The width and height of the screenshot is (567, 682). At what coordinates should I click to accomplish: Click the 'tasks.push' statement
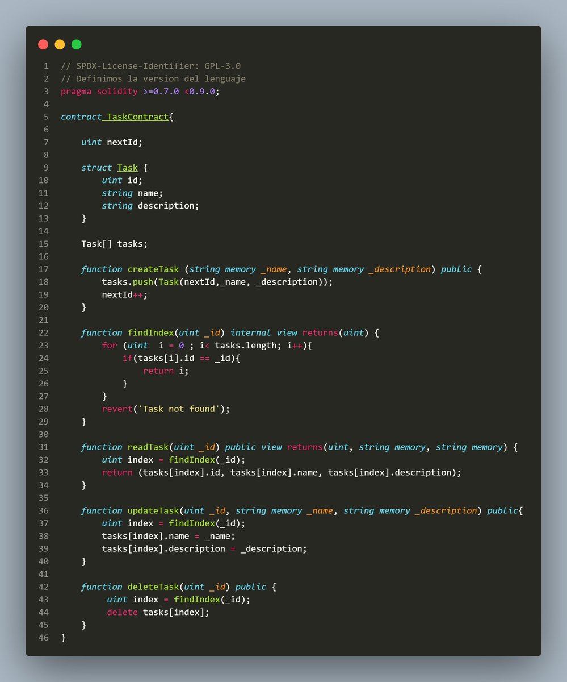(217, 281)
